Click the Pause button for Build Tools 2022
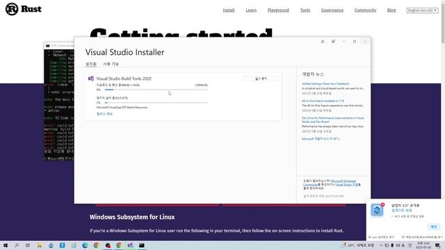The width and height of the screenshot is (445, 250). tap(261, 78)
